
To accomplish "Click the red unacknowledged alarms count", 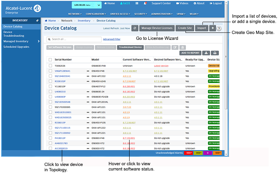I will 188,153.
